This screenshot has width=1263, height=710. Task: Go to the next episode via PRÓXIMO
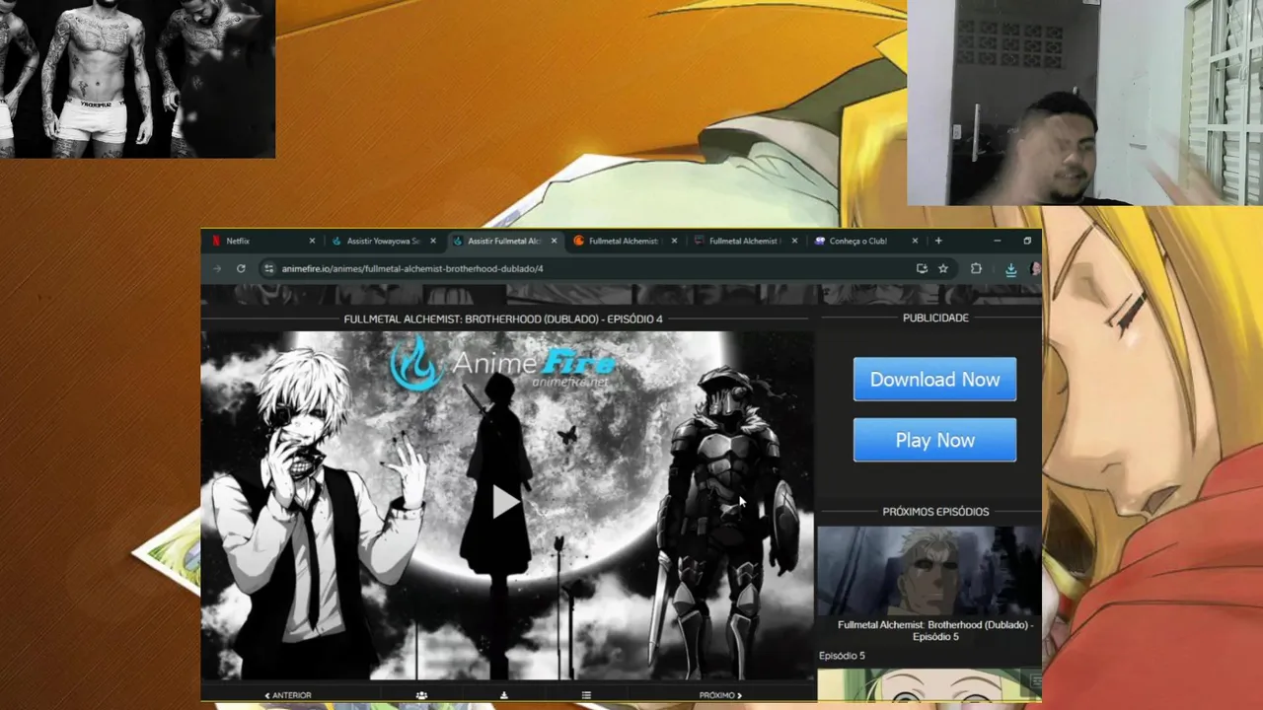pyautogui.click(x=720, y=695)
